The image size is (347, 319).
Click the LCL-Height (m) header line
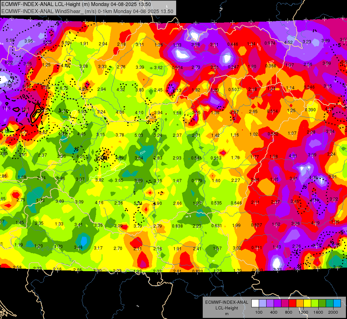point(76,4)
